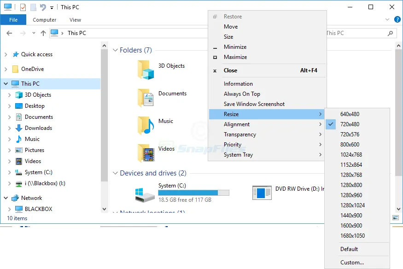The image size is (403, 269).
Task: Expand Quick access in navigation pane
Action: pyautogui.click(x=6, y=54)
